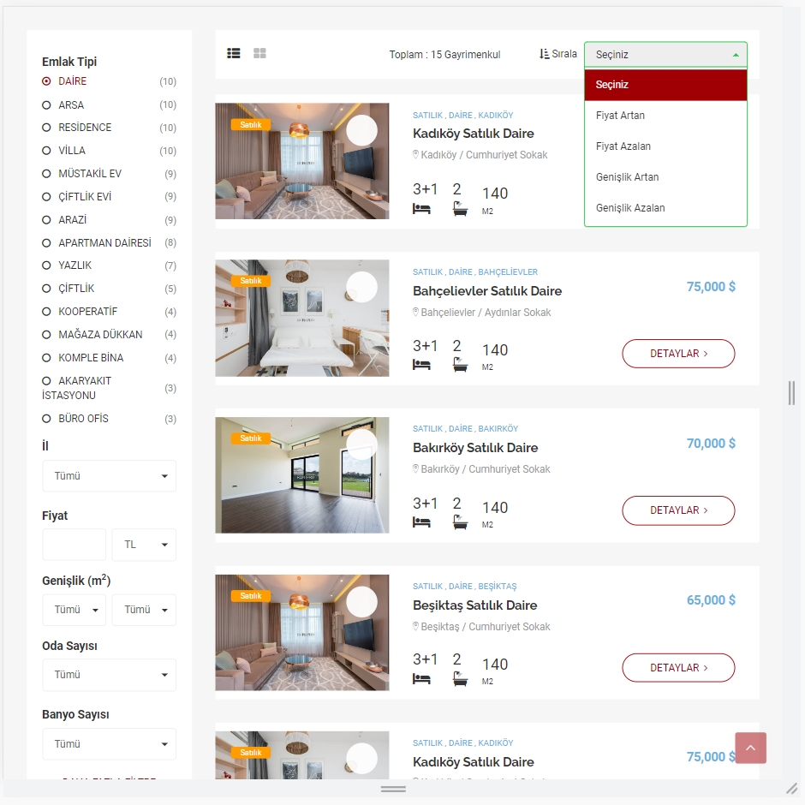Open the Bakırköy empty room thumbnail

(301, 475)
